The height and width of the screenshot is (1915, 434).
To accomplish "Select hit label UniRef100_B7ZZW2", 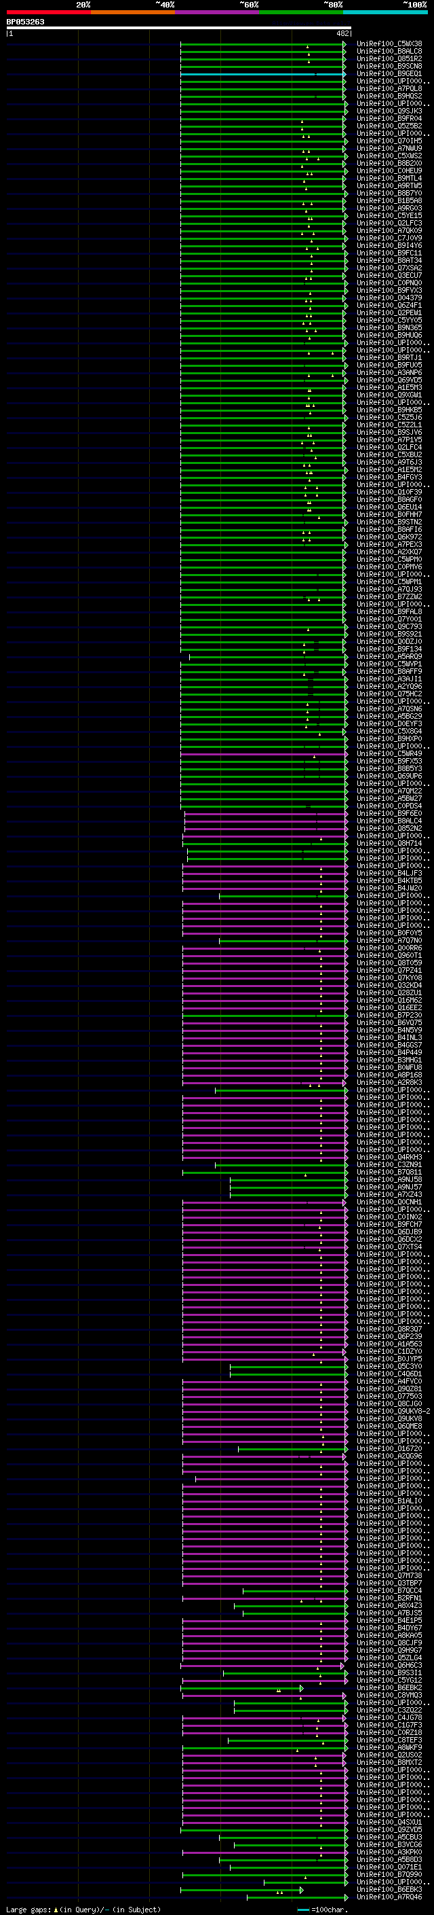I will 389,597.
